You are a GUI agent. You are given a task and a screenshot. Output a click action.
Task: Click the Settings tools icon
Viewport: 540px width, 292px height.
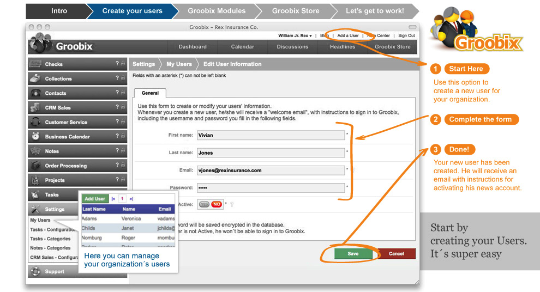coord(35,209)
